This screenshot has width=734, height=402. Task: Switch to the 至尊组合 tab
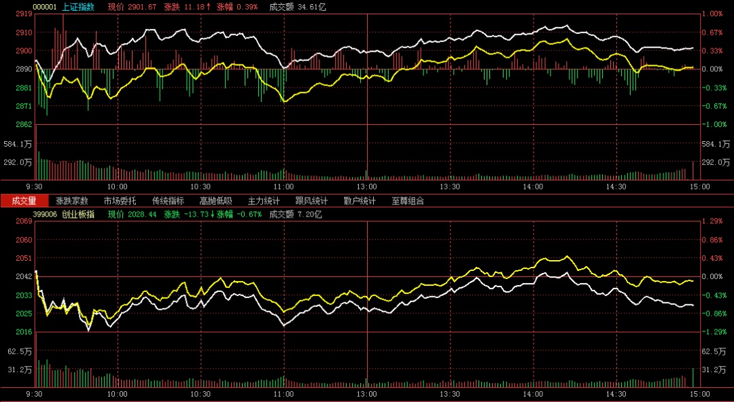(408, 201)
